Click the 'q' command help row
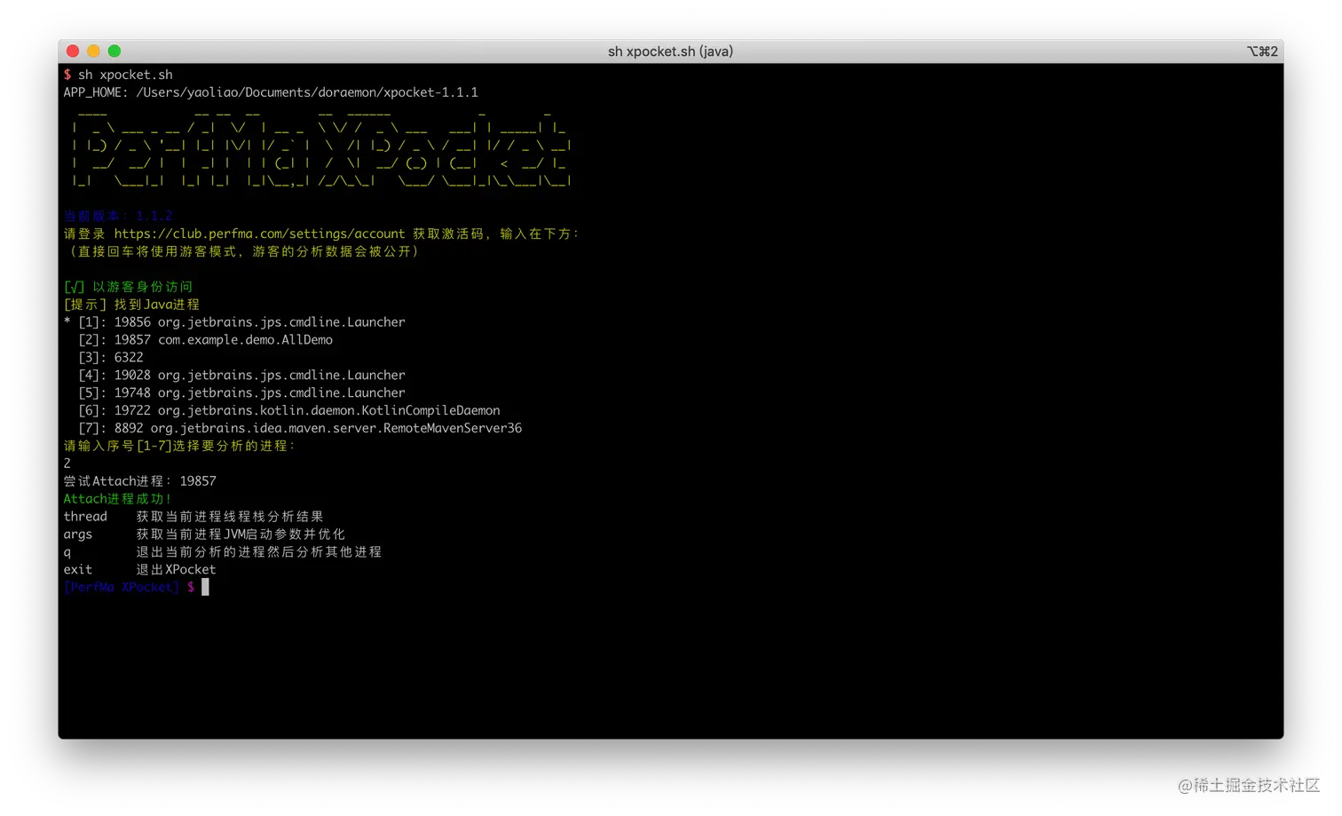This screenshot has height=816, width=1342. pos(222,552)
